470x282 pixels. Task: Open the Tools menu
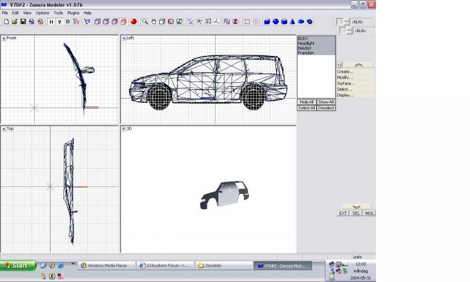click(58, 12)
